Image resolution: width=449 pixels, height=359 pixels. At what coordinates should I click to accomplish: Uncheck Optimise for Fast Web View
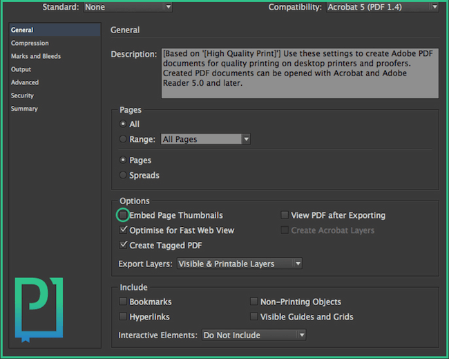(x=123, y=230)
